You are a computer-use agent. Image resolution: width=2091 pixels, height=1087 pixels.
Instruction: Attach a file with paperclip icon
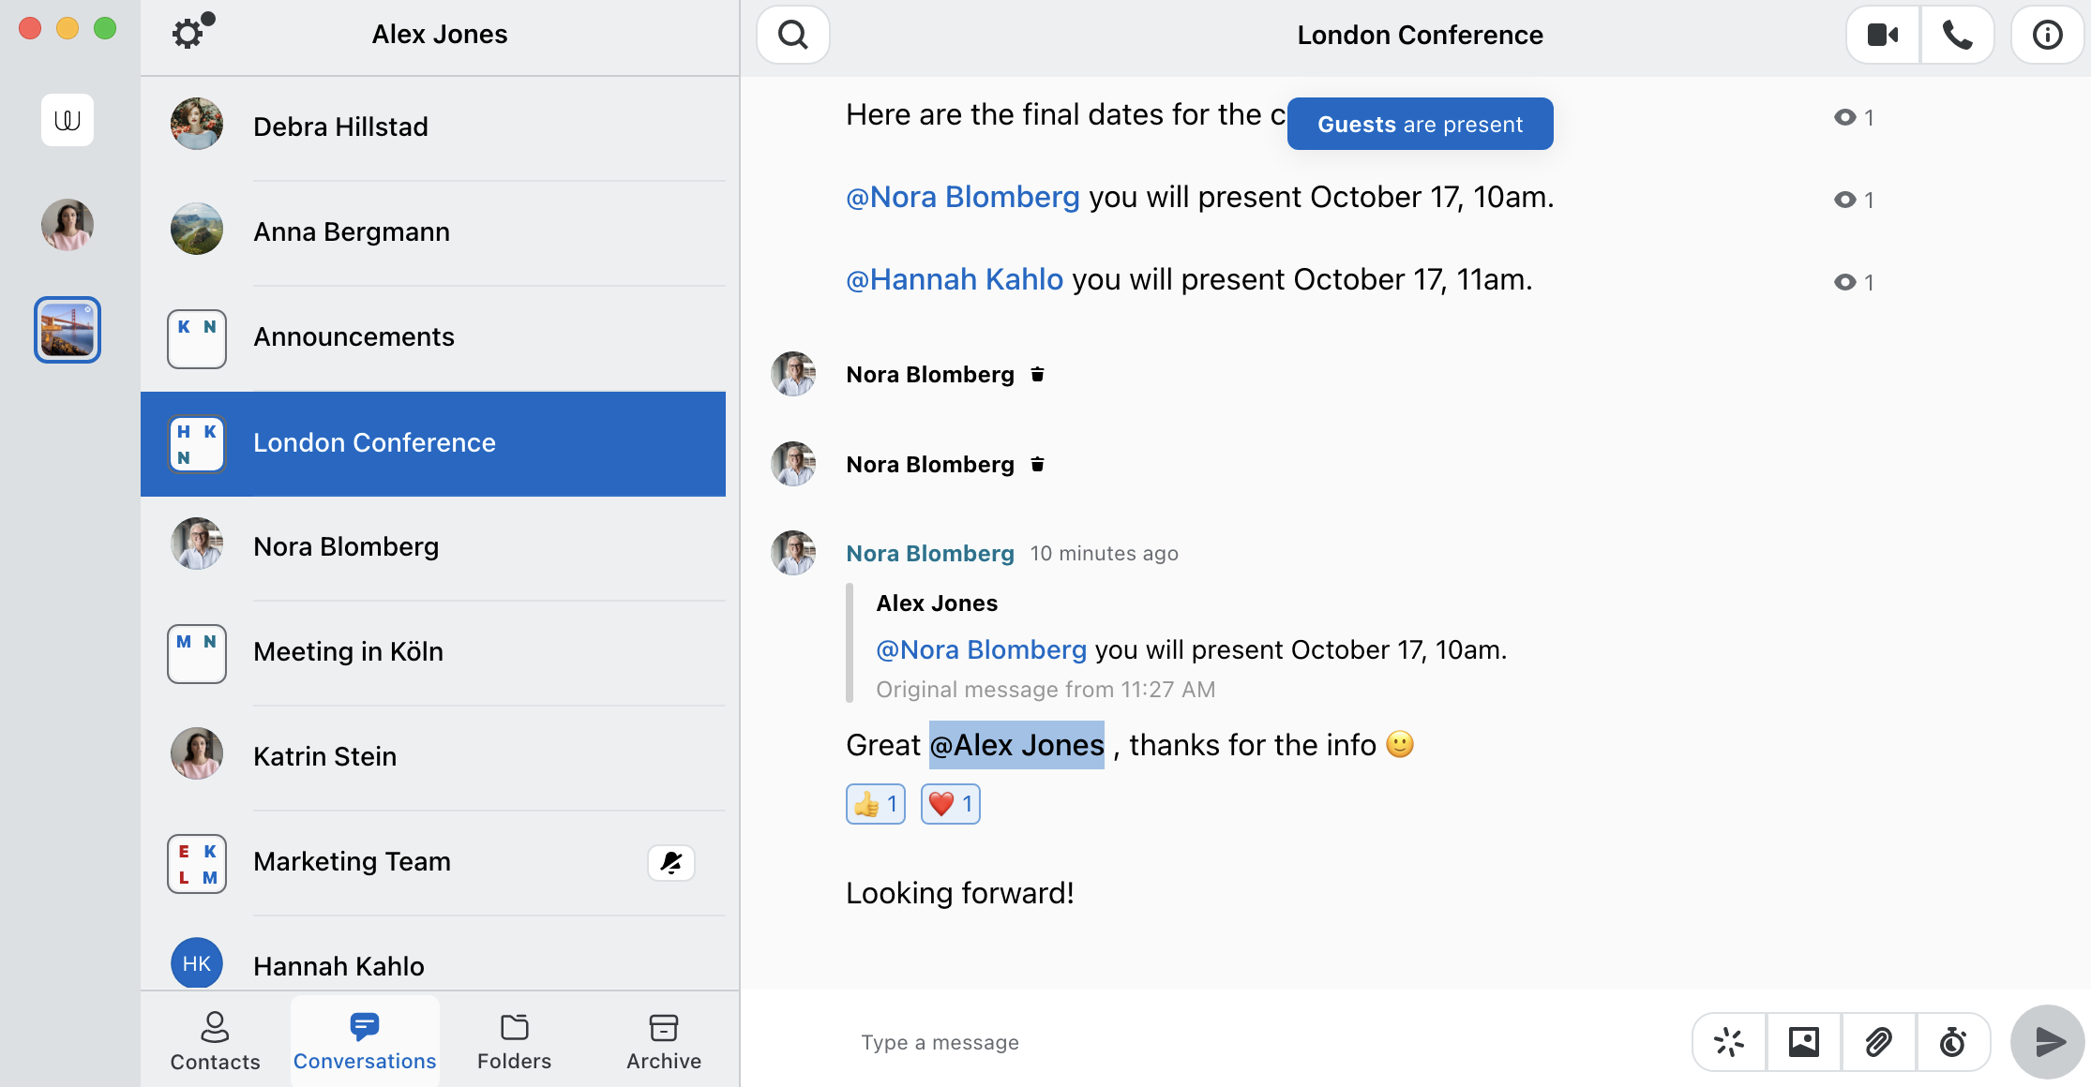(x=1878, y=1042)
